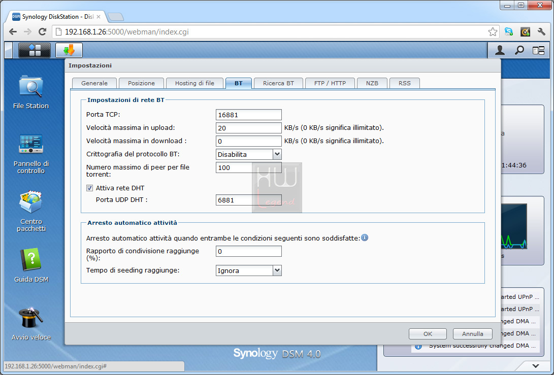This screenshot has height=375, width=554.
Task: Select Download Station taskbar icon
Action: pos(69,50)
